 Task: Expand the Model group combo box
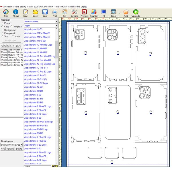pos(21,145)
